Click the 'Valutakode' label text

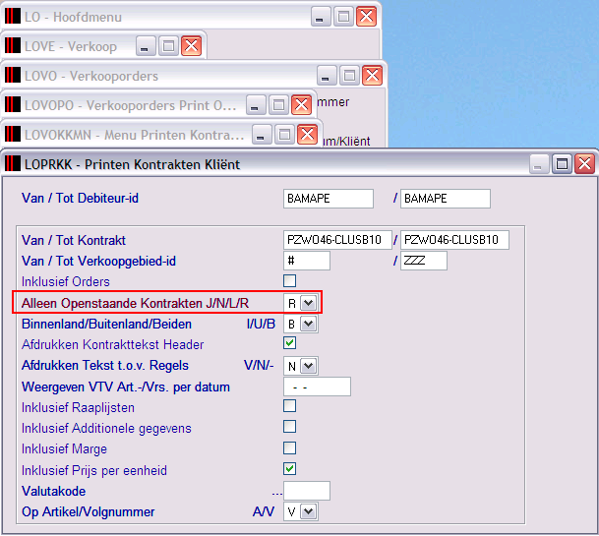click(53, 491)
